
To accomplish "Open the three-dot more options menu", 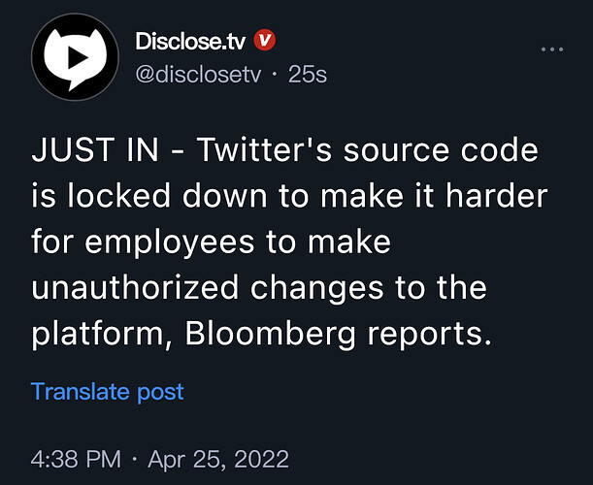I will click(x=552, y=49).
